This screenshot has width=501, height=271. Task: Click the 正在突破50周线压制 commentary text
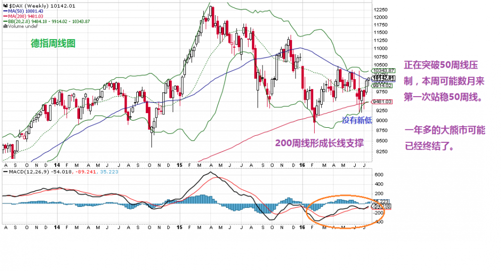[x=444, y=66]
